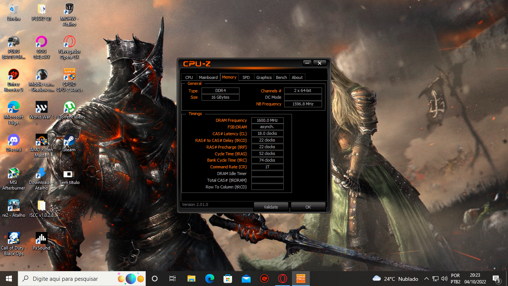Click the 16 GBytes size value
Screen dimensions: 508x286
[x=221, y=97]
